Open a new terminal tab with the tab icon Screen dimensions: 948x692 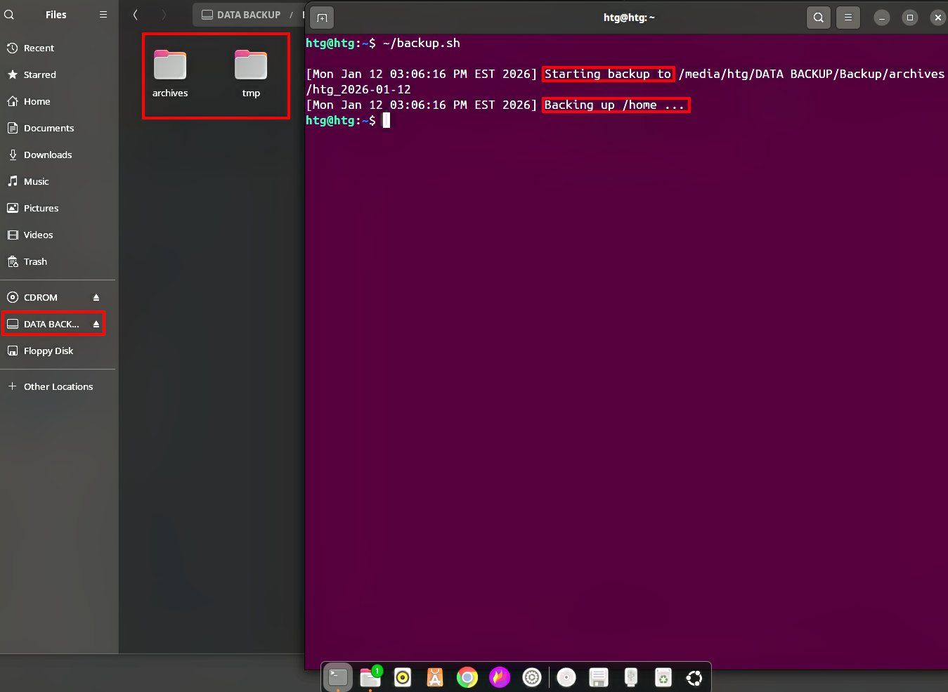point(322,18)
